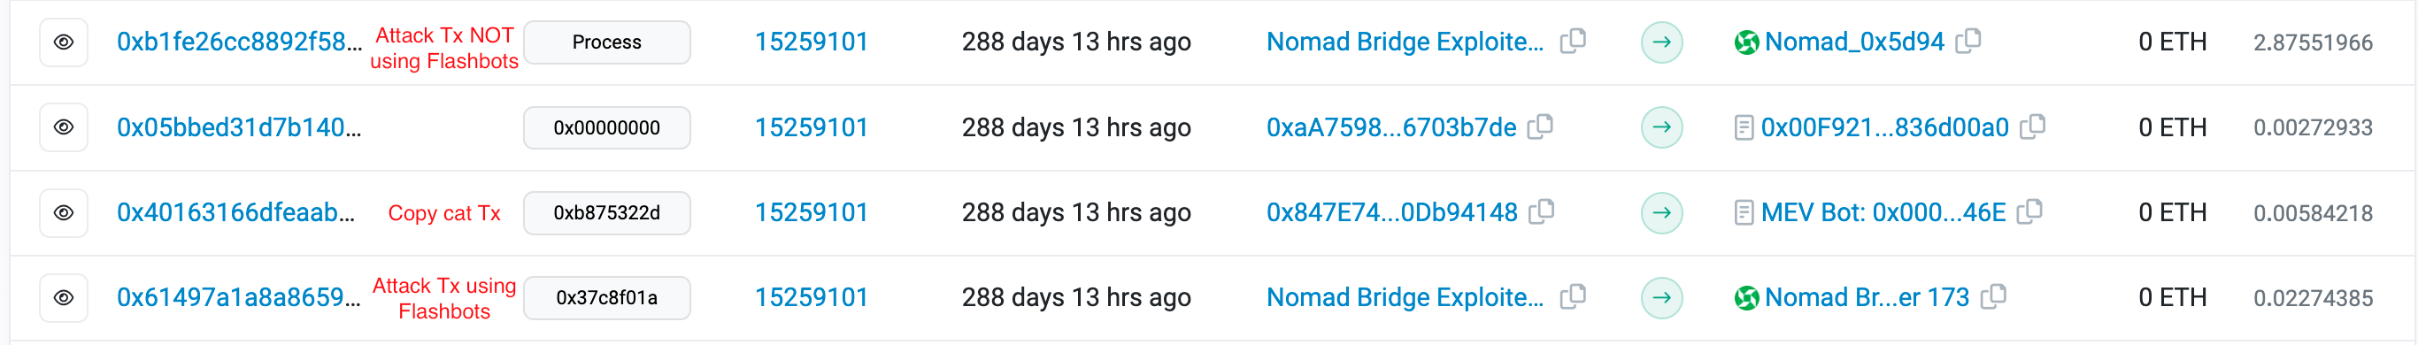Click the arrow icon beside Nomad_0x5d94

point(1661,42)
